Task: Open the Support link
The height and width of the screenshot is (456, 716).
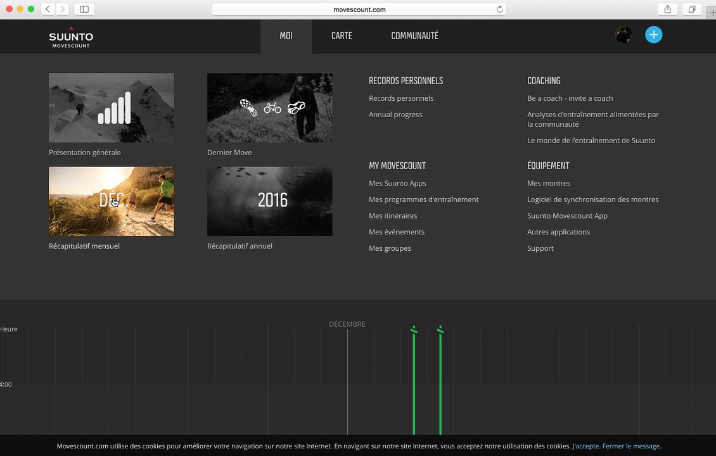Action: tap(540, 248)
